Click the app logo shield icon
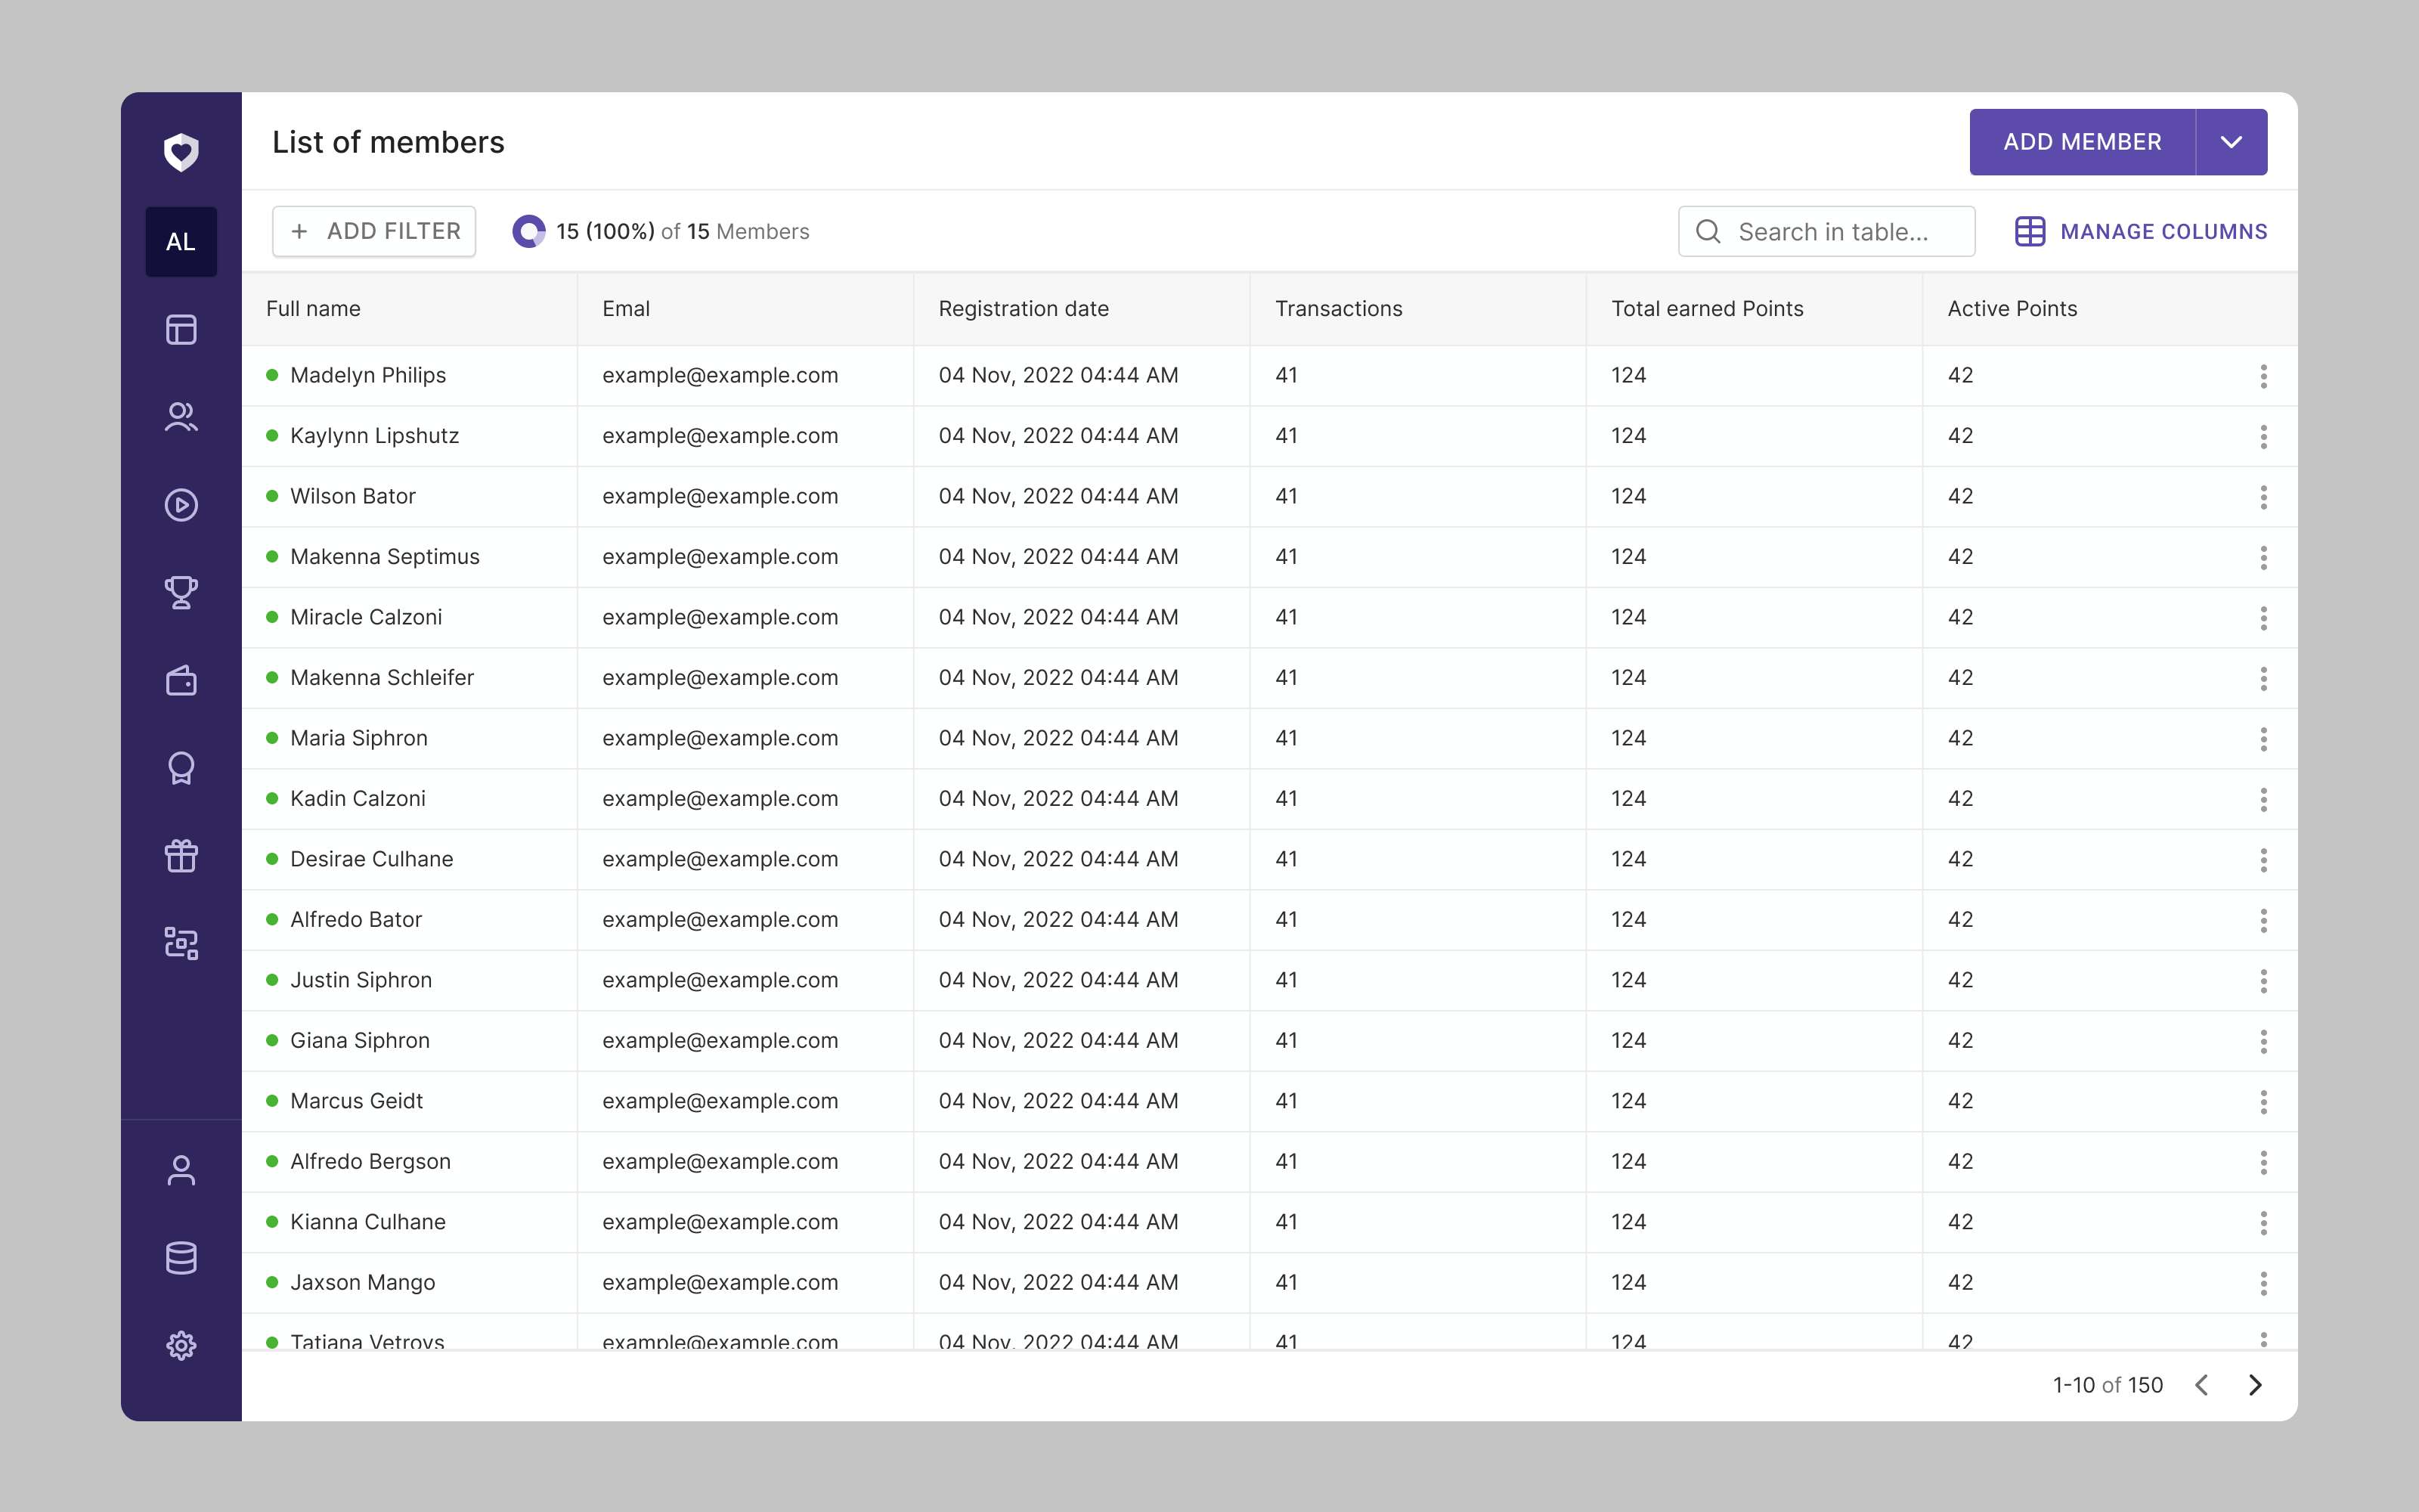The image size is (2419, 1512). [181, 152]
